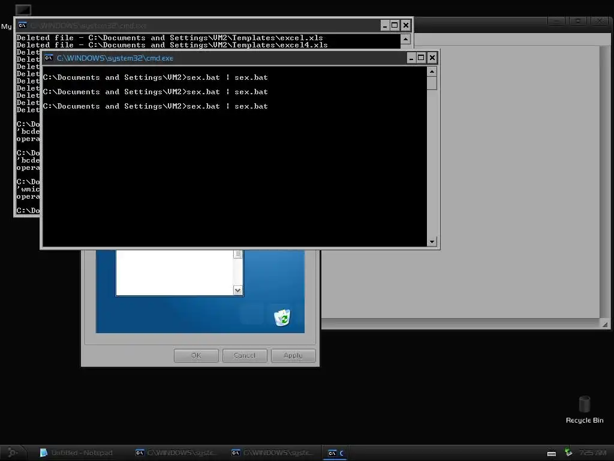Click the front window's cmd.exe title text

tap(115, 58)
